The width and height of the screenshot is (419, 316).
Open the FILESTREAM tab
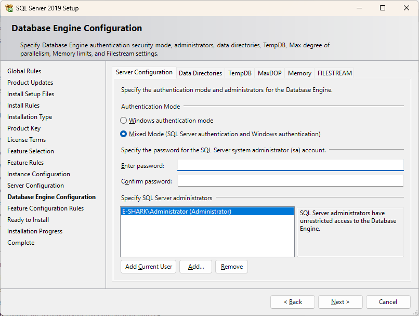(334, 73)
